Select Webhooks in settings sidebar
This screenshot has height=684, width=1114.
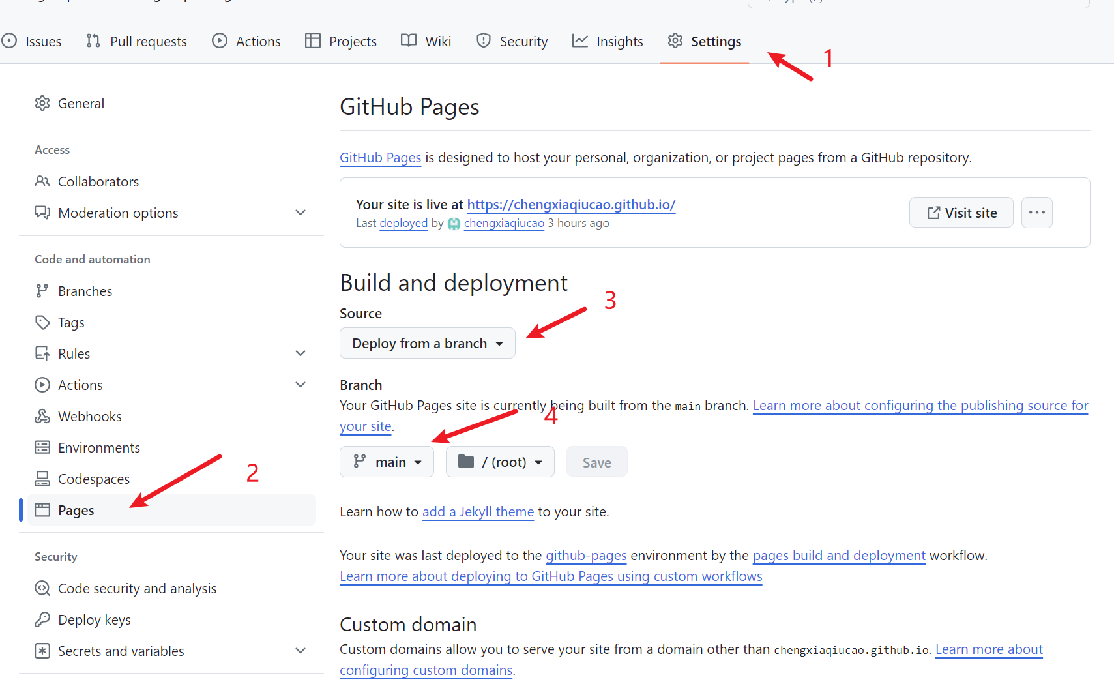pyautogui.click(x=171, y=416)
